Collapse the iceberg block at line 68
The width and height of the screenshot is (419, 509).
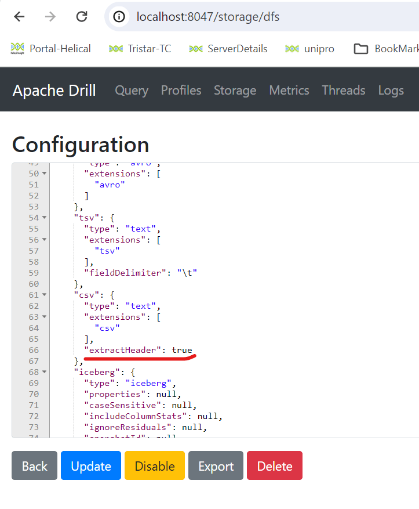(45, 372)
